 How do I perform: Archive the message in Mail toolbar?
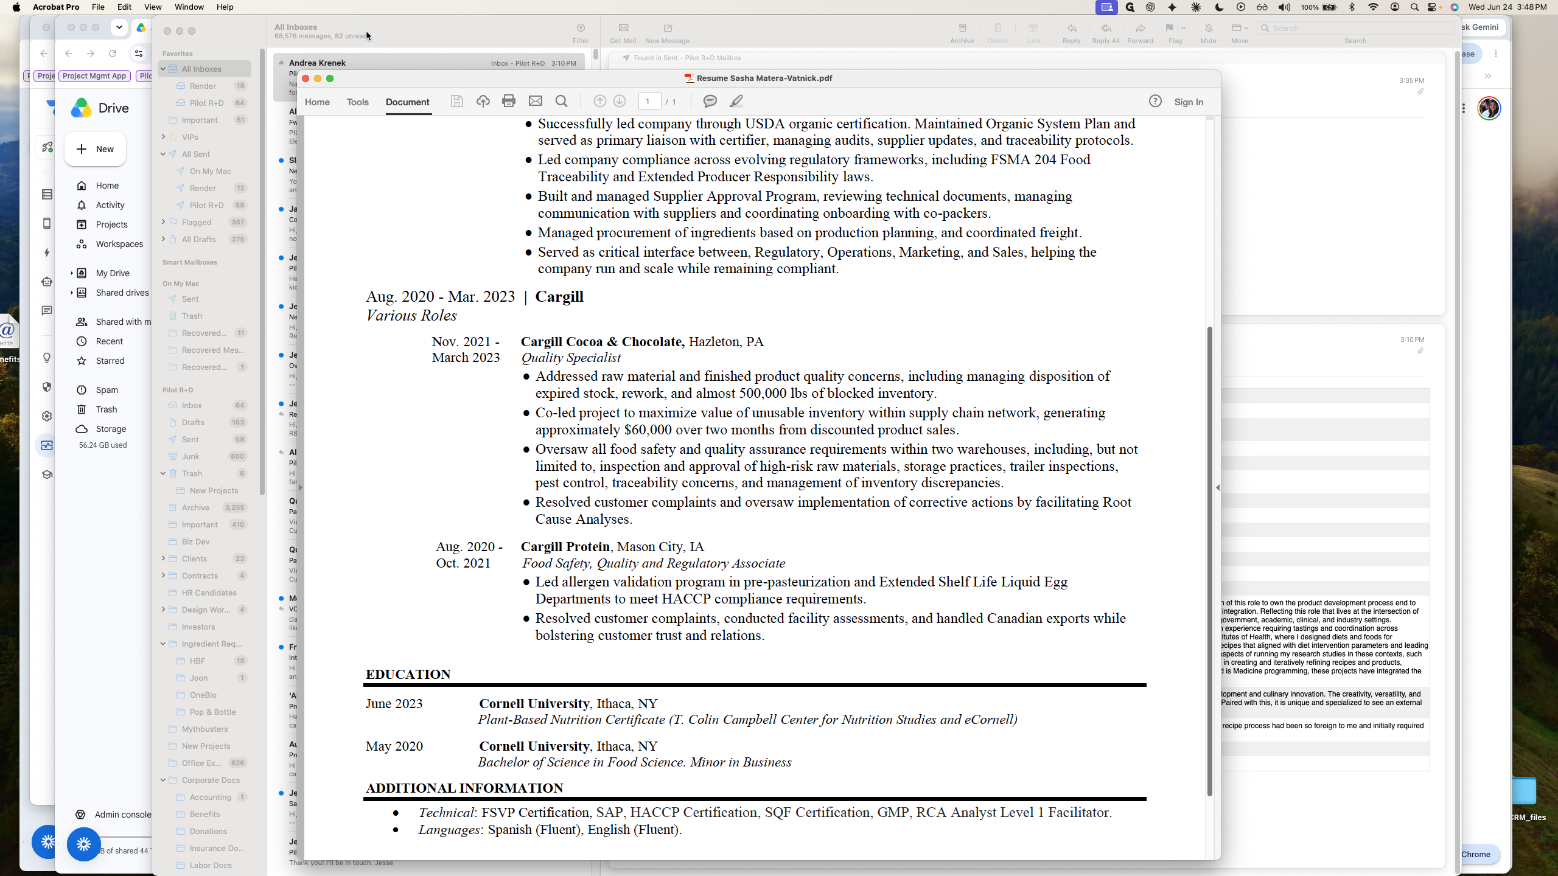tap(962, 33)
